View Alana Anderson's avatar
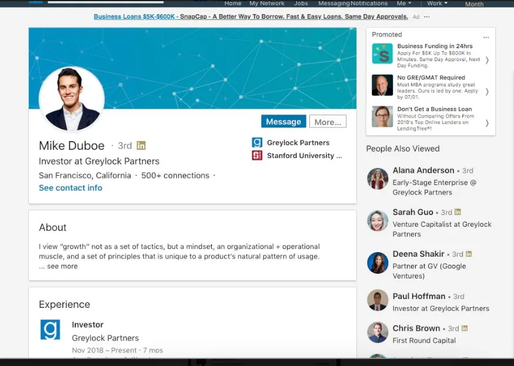The image size is (514, 366). 378,179
